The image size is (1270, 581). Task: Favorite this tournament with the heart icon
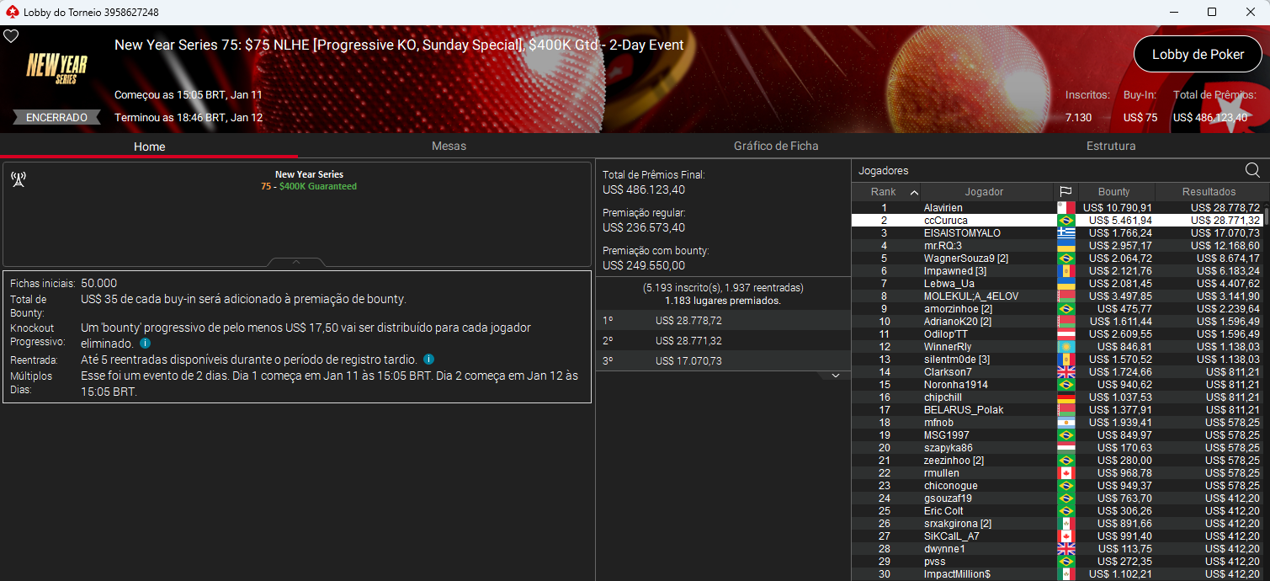point(11,36)
